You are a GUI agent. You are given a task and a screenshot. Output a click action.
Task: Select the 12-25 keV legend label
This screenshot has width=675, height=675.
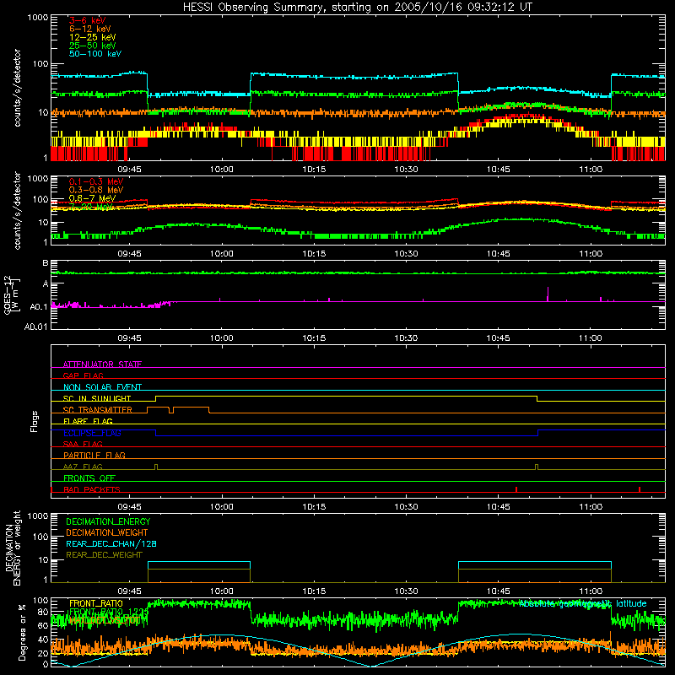tap(92, 37)
